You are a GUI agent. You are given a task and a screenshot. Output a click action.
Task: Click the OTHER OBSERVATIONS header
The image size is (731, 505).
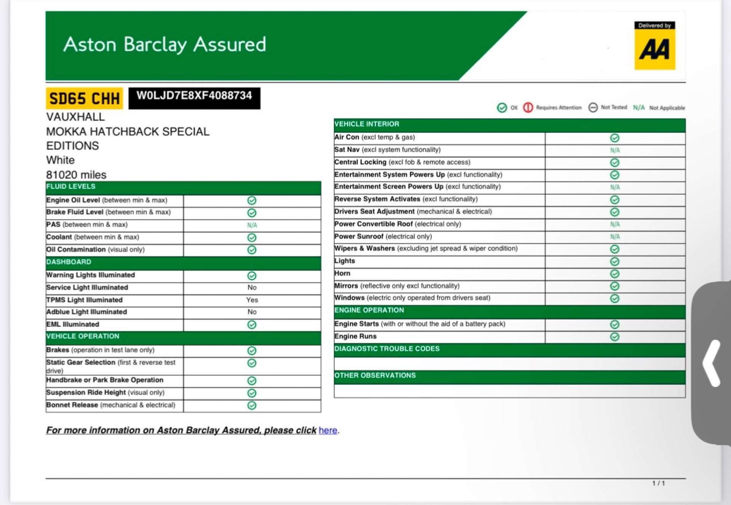coord(509,377)
